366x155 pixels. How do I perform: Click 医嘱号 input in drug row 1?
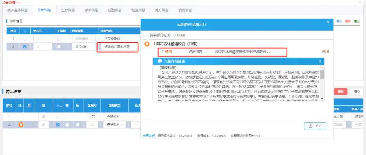(92, 117)
